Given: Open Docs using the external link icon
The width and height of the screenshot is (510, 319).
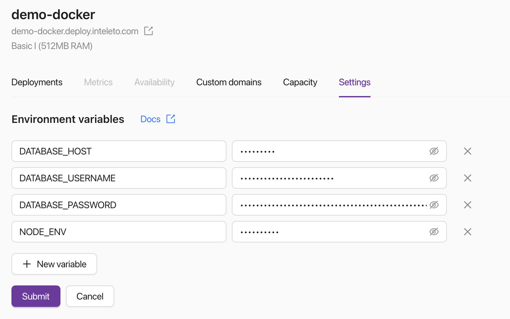Looking at the screenshot, I should pos(171,119).
